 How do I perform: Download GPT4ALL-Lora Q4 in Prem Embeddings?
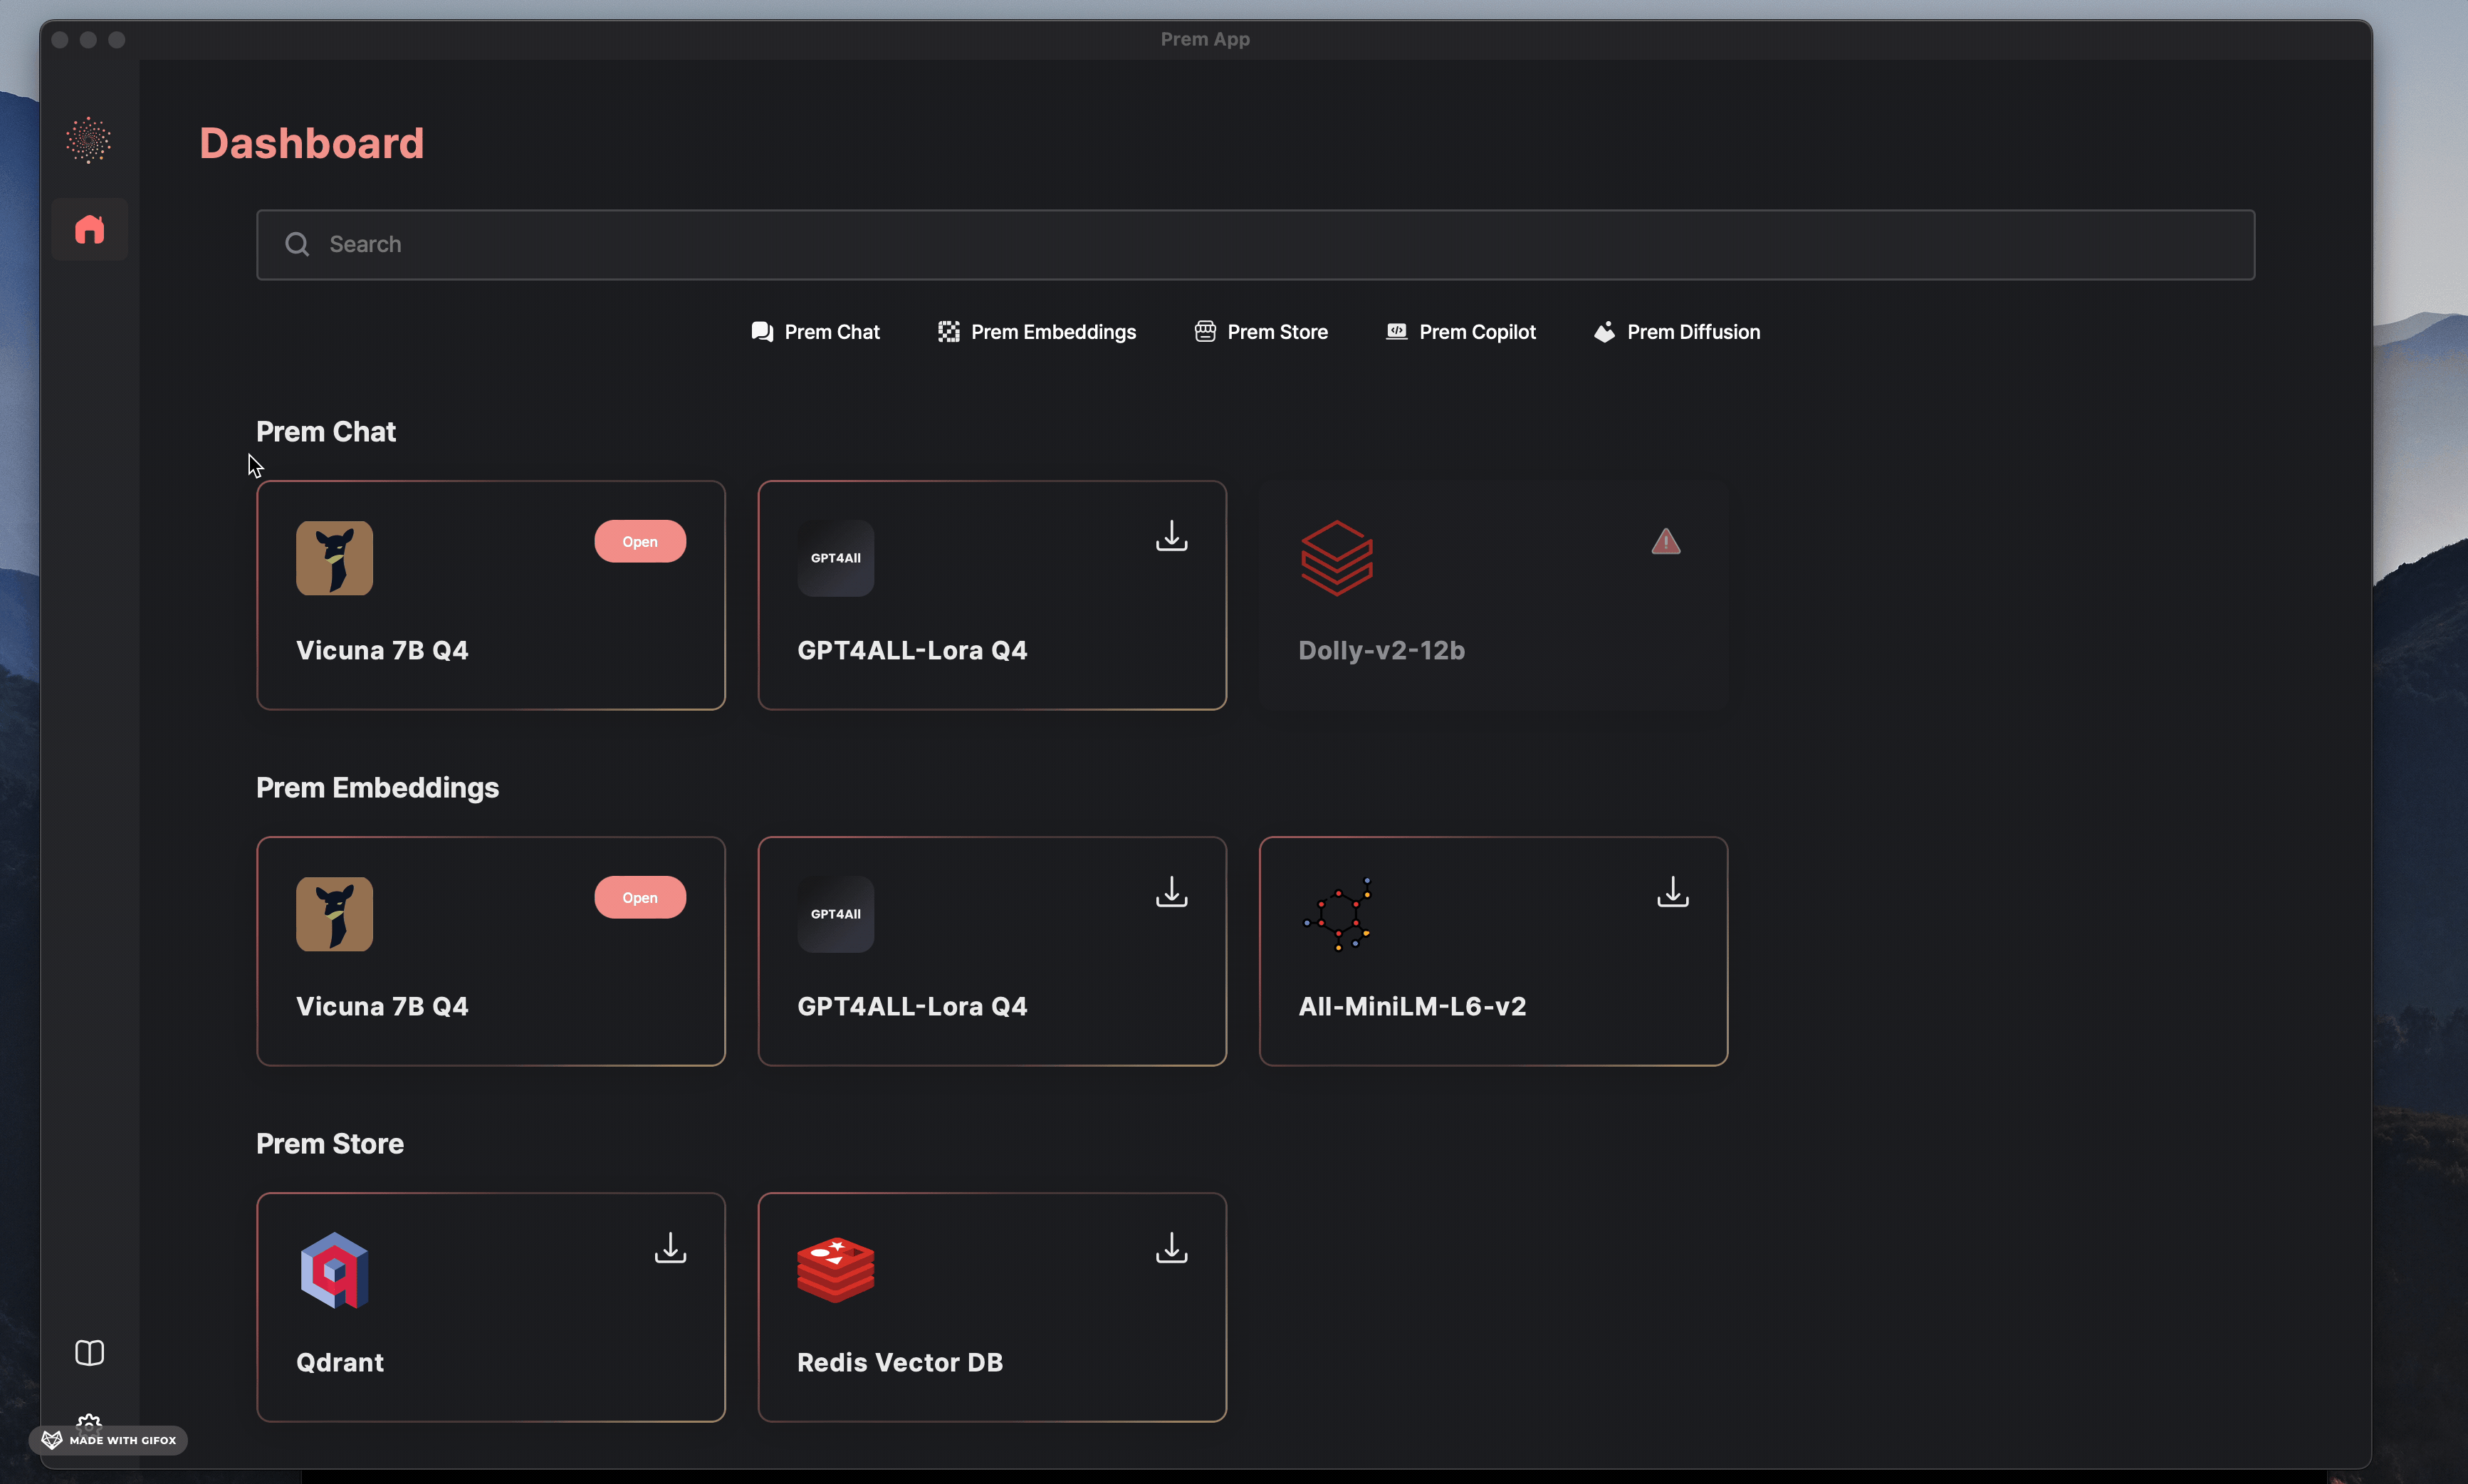pyautogui.click(x=1171, y=892)
